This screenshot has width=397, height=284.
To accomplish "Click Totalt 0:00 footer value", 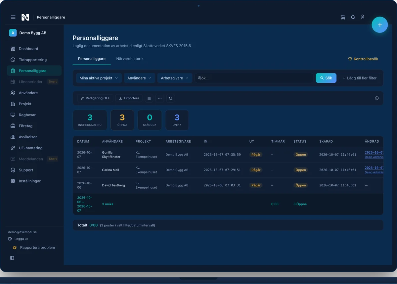I will click(94, 225).
